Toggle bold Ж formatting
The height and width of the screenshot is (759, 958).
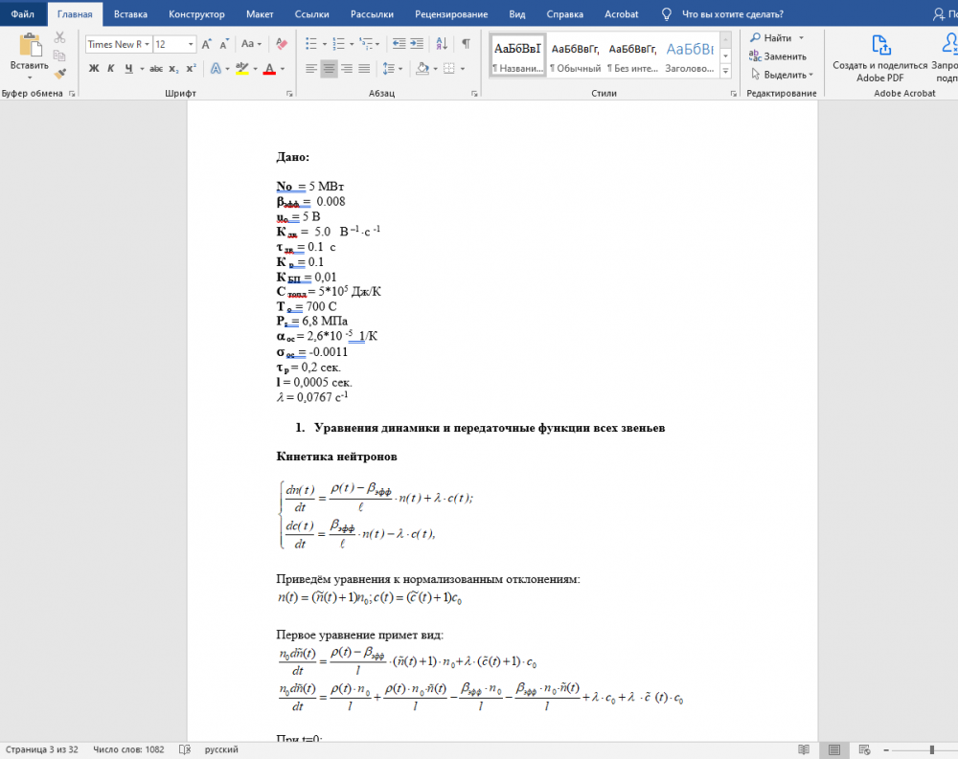point(94,69)
